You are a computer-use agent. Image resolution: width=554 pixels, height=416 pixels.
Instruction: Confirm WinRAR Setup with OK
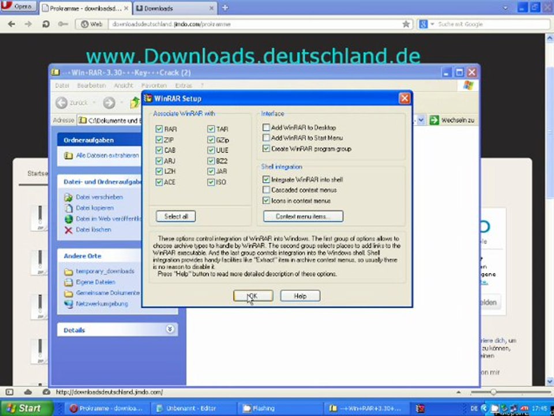click(x=253, y=296)
